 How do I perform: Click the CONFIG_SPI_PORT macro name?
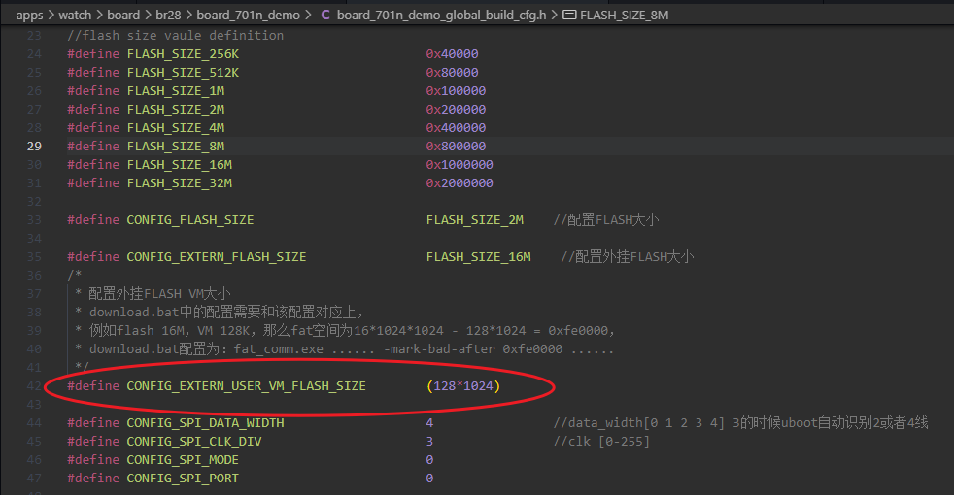183,478
